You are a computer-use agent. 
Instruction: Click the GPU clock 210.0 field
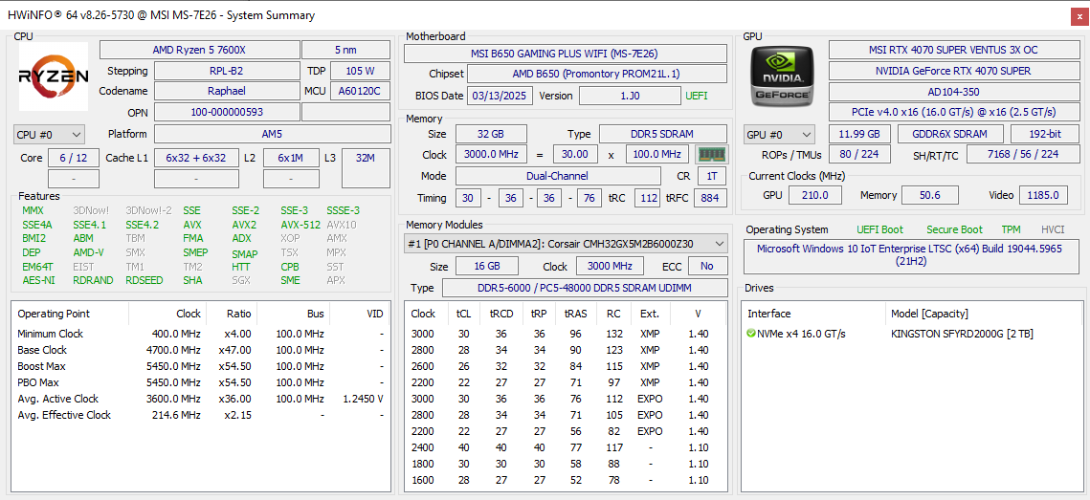[x=817, y=195]
